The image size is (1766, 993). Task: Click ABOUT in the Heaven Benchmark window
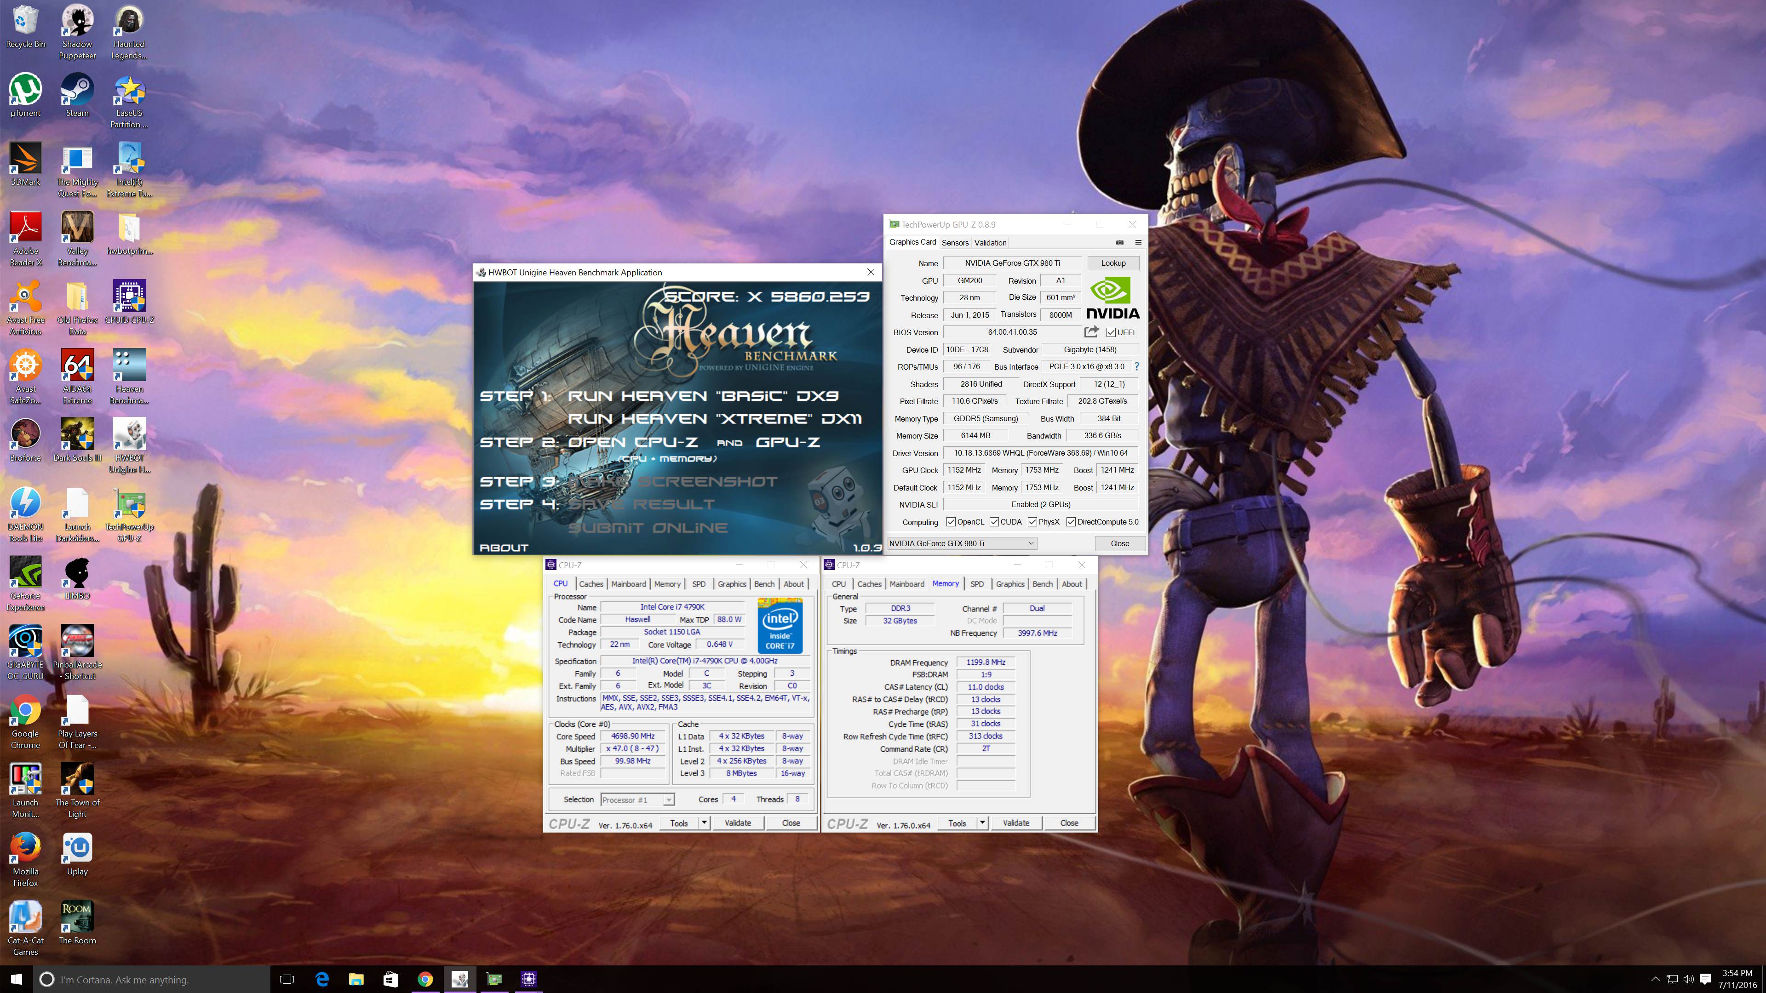504,548
